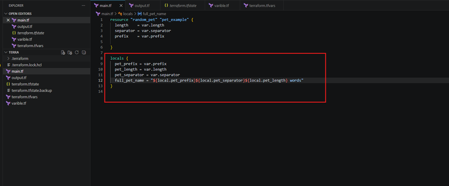The width and height of the screenshot is (449, 186).
Task: Click the JSON braces icon on terraform.tfstate tab
Action: coord(166,5)
